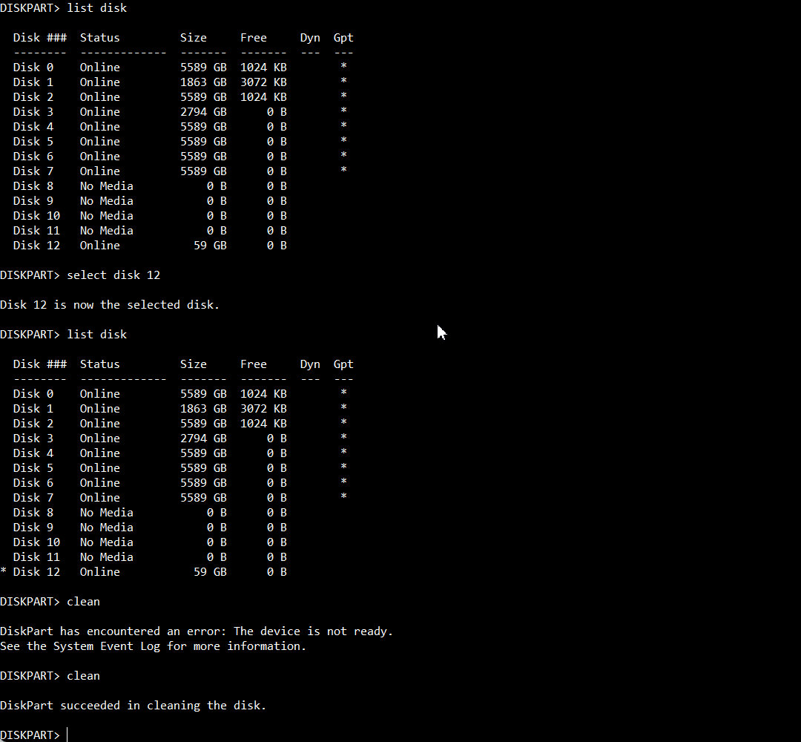Click 'No Media' status for Disk 8 in first table
Viewport: 801px width, 742px height.
(x=106, y=186)
